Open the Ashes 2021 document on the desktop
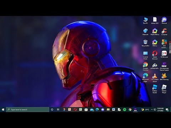This screenshot has width=171, height=128. [x=155, y=21]
